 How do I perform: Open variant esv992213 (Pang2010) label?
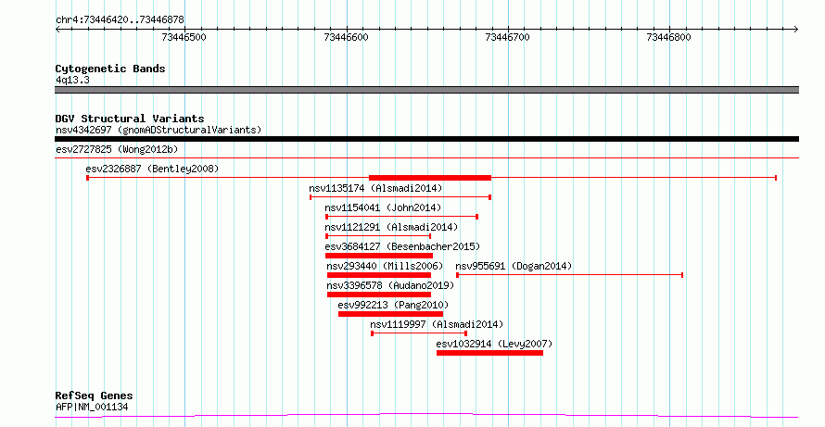point(393,305)
